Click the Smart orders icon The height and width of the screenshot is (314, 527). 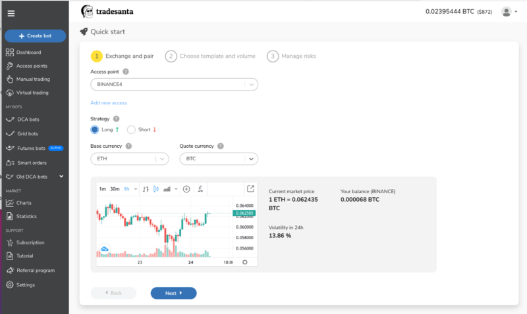click(10, 163)
